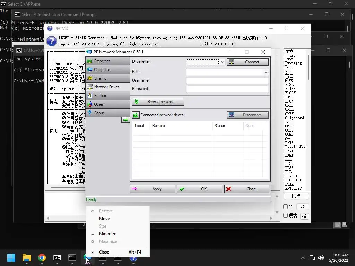Choose Move from the context menu
This screenshot has height=266, width=355.
tap(118, 219)
